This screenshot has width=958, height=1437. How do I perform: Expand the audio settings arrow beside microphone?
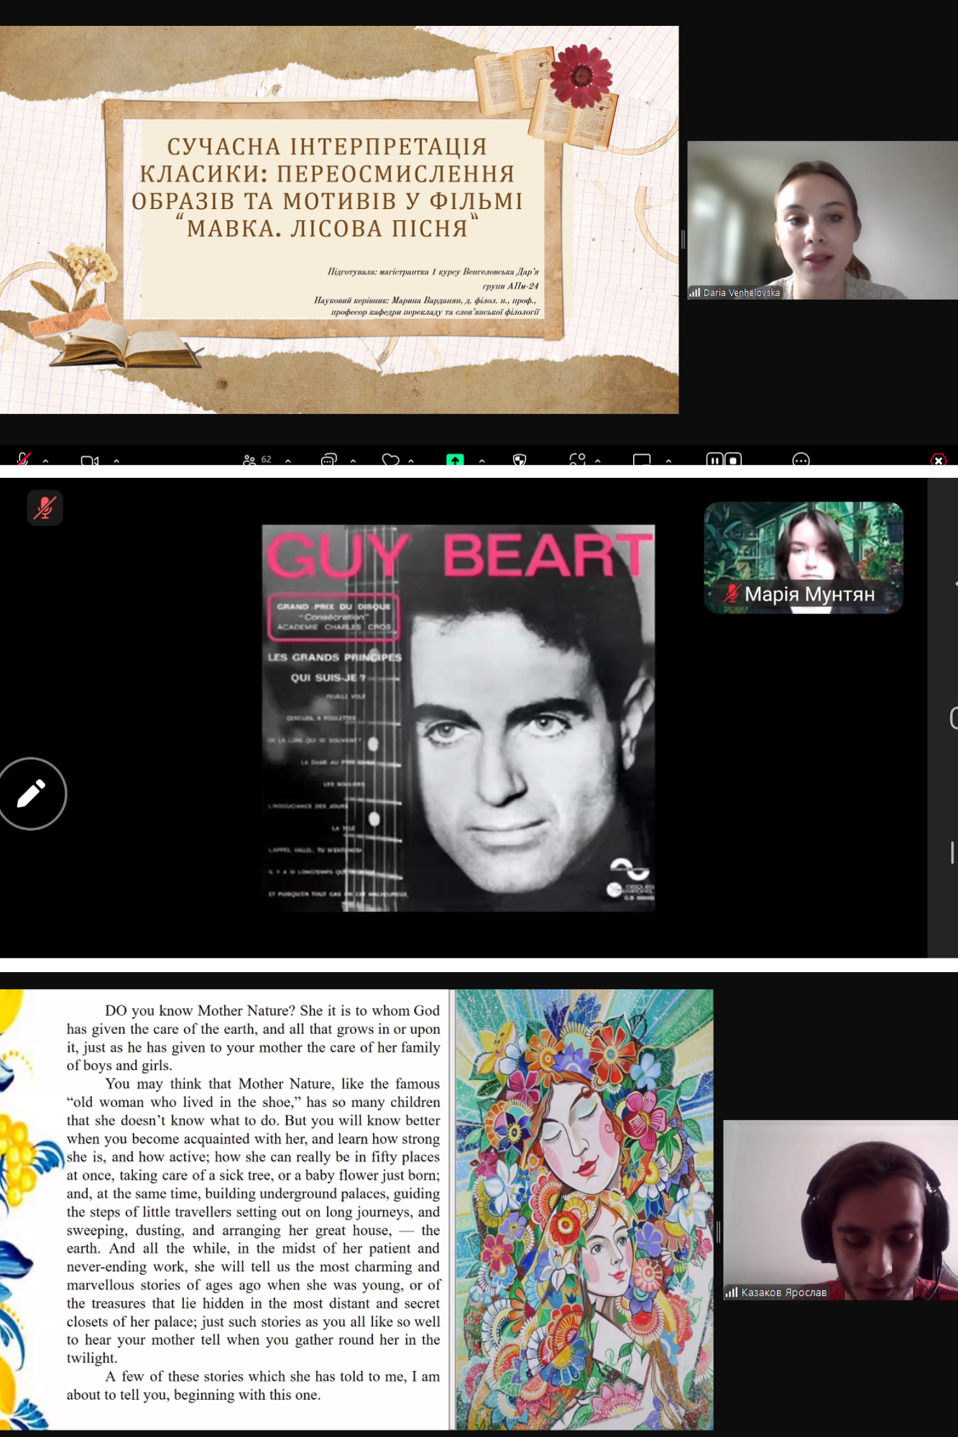click(x=46, y=461)
